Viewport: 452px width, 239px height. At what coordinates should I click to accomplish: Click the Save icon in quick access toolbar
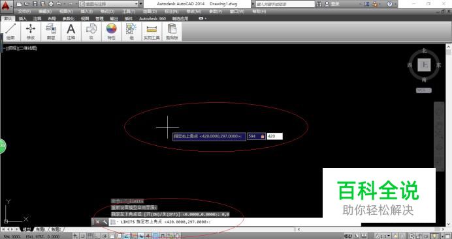35,4
